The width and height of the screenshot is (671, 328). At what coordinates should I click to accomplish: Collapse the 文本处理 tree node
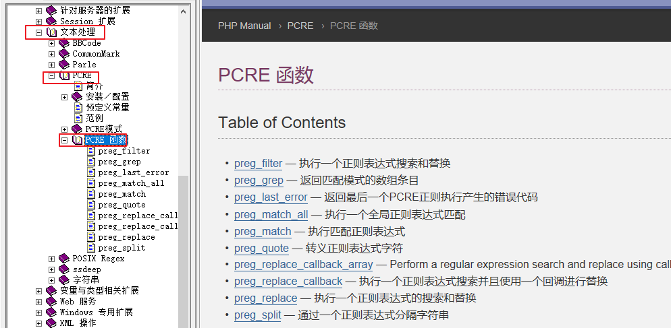click(x=38, y=32)
